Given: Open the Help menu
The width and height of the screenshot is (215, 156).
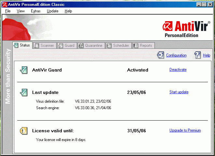Looking at the screenshot, I should (68, 11).
